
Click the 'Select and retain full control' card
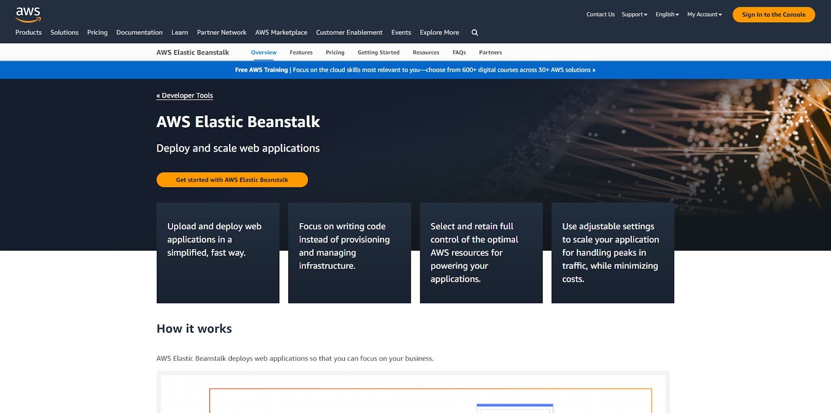tap(481, 253)
